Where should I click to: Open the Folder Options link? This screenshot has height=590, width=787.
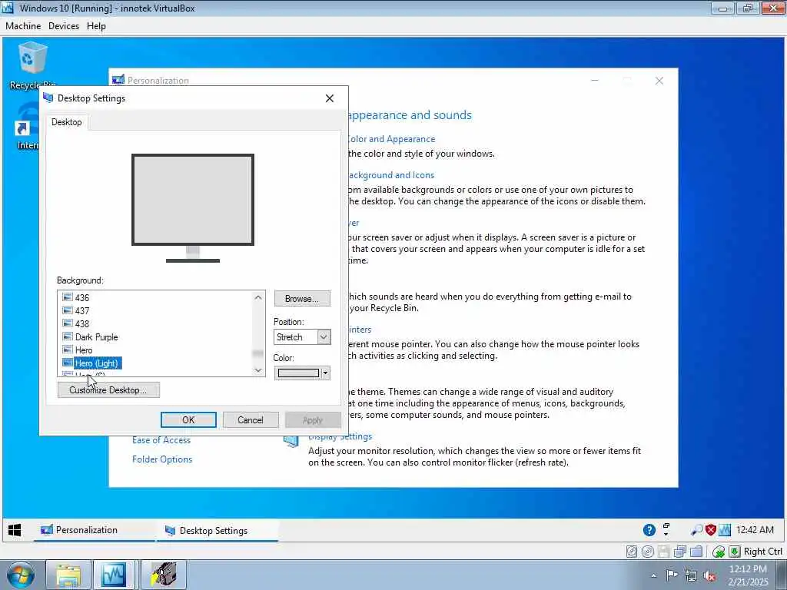tap(162, 459)
